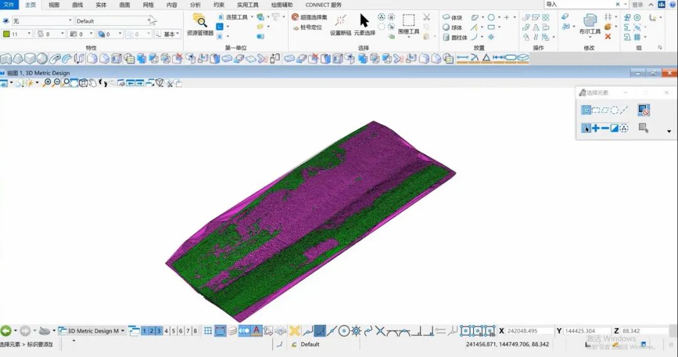Viewport: 678px width, 357px height.
Task: Click the 设置断链 icon
Action: coord(340,24)
